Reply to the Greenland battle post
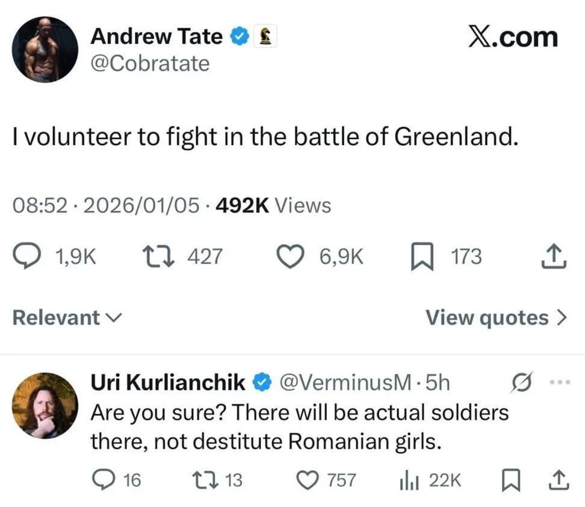The height and width of the screenshot is (507, 585). tap(26, 257)
